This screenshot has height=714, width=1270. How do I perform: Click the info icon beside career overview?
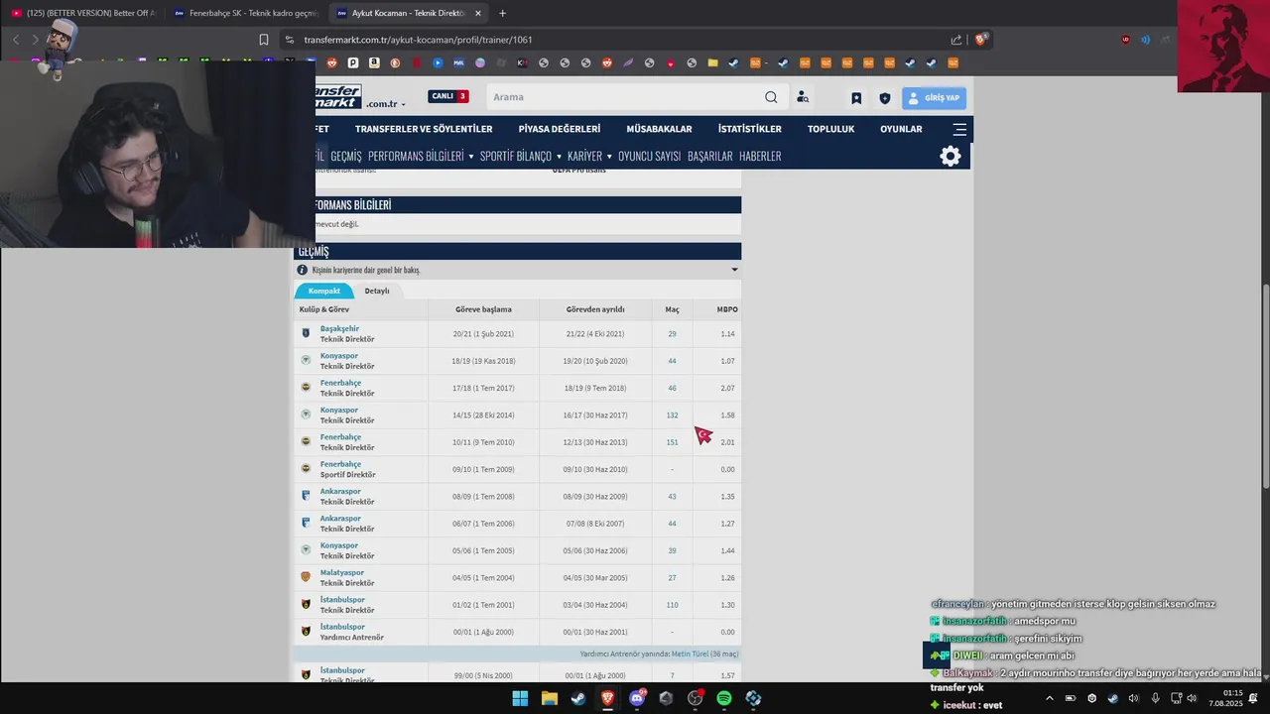[303, 270]
